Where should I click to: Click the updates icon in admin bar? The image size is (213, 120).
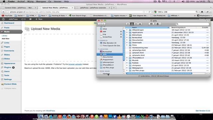coord(23,19)
